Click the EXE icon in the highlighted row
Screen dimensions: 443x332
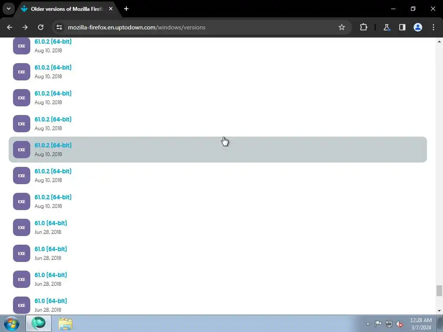coord(22,150)
